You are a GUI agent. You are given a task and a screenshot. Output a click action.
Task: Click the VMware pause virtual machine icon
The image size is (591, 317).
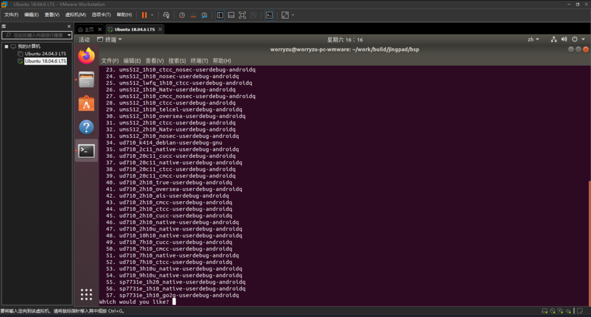click(144, 15)
